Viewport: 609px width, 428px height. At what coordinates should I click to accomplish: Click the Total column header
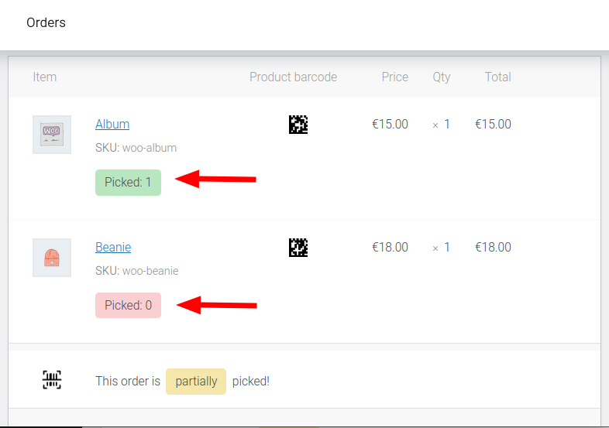coord(498,77)
